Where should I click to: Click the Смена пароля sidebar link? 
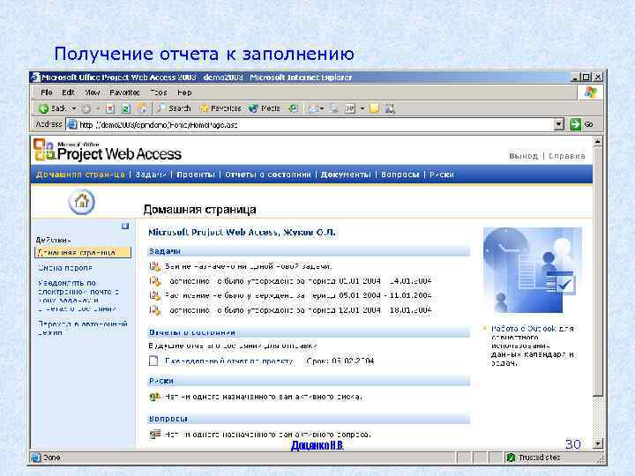65,268
